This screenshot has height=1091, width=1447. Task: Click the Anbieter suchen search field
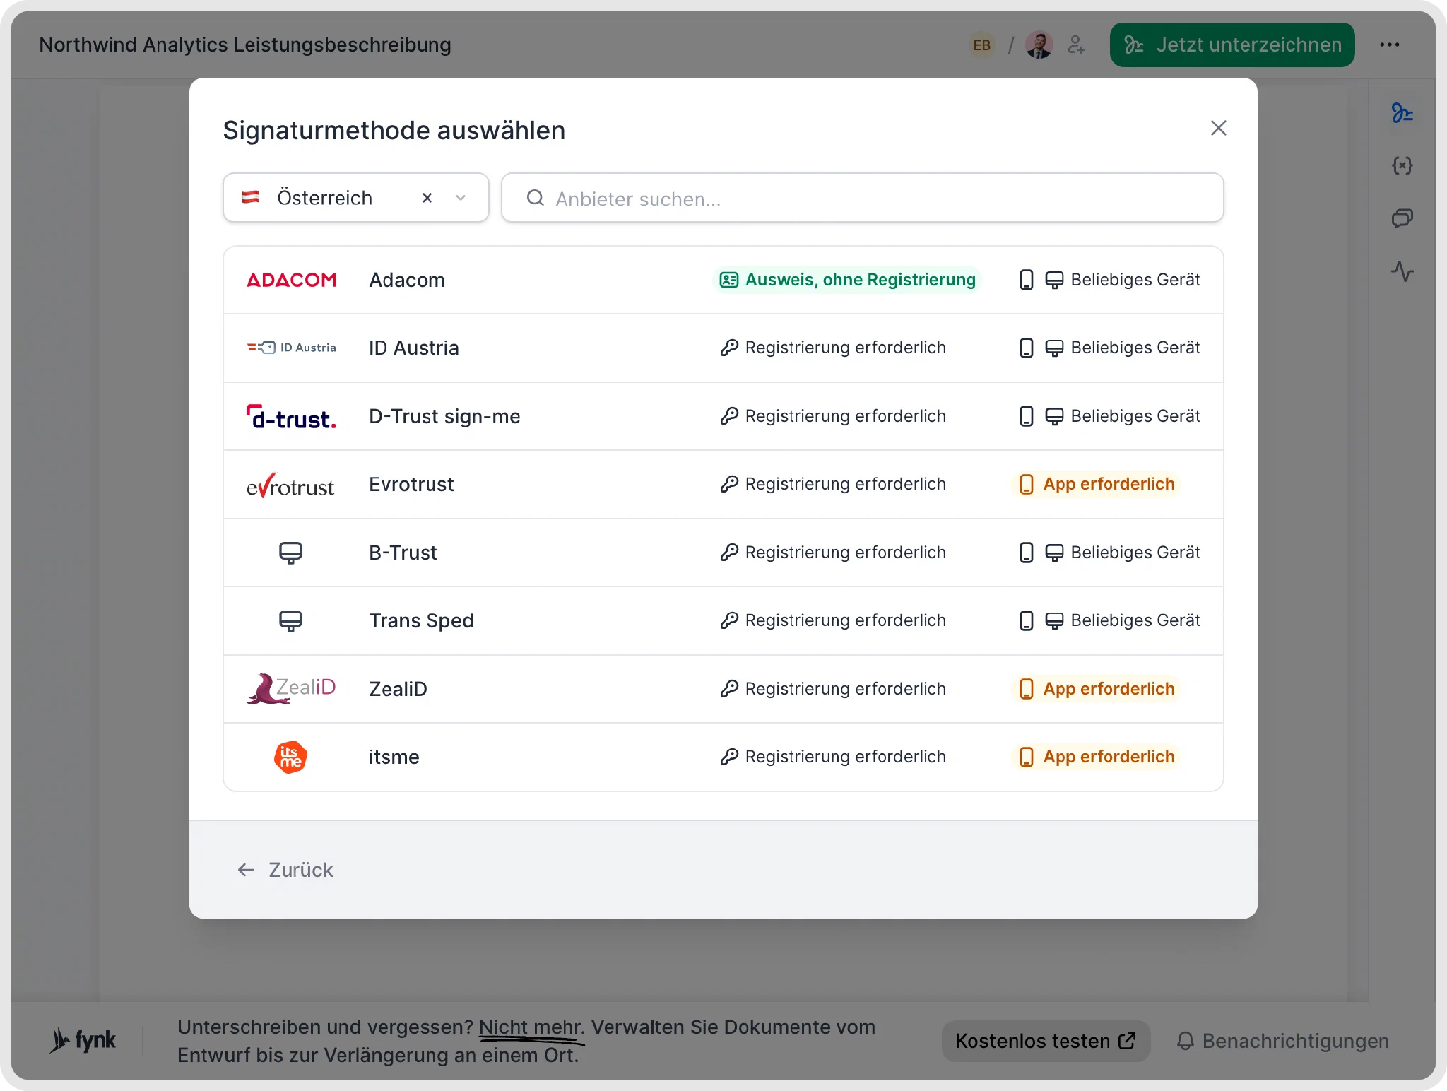862,198
